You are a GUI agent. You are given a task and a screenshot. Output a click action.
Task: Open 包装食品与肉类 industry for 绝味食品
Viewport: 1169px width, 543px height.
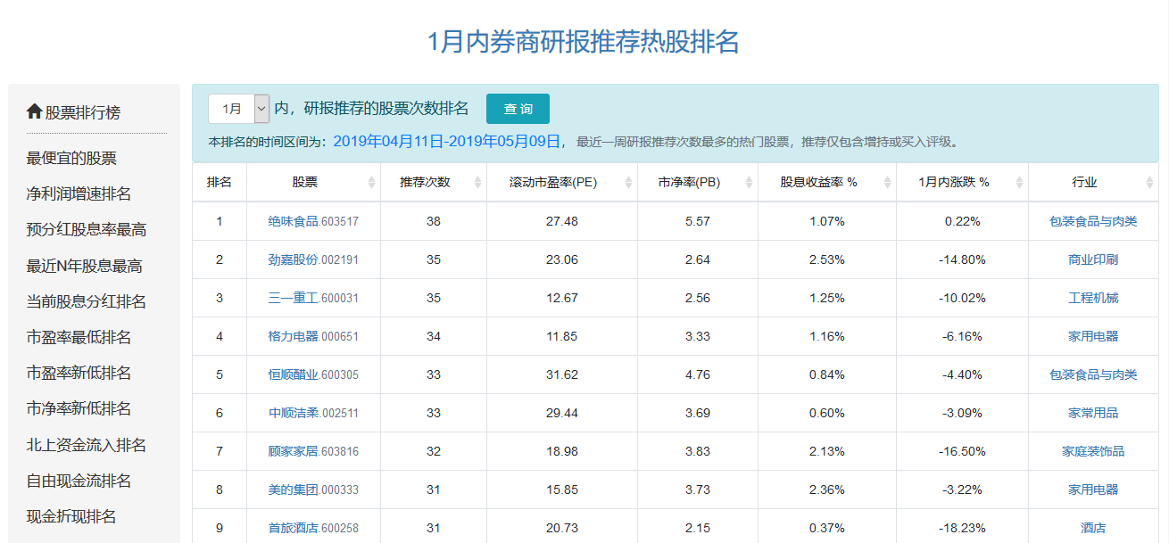(x=1093, y=221)
